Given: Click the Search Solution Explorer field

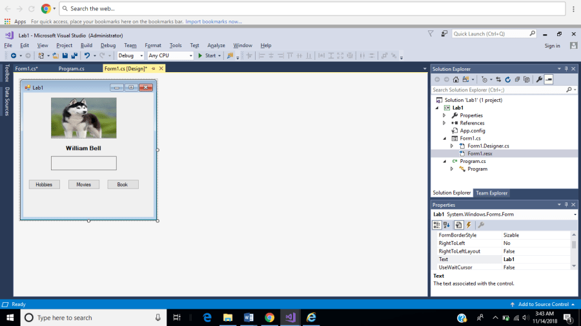Looking at the screenshot, I should coord(500,90).
